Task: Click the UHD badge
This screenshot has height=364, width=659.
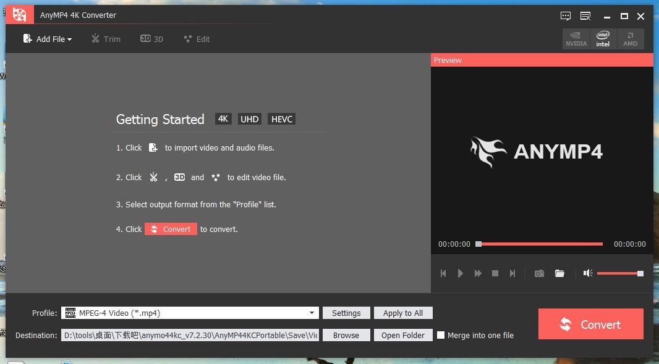Action: 250,118
